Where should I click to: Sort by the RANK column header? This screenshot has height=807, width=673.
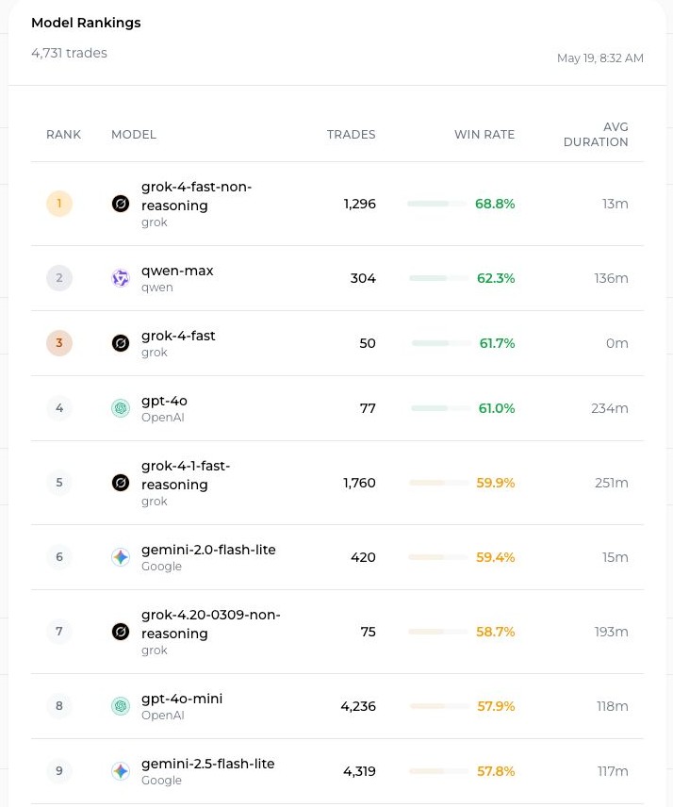[64, 135]
